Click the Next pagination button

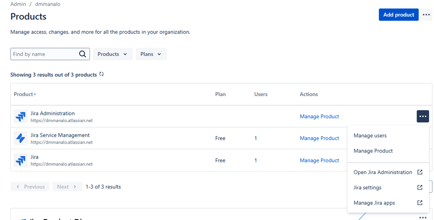67,187
